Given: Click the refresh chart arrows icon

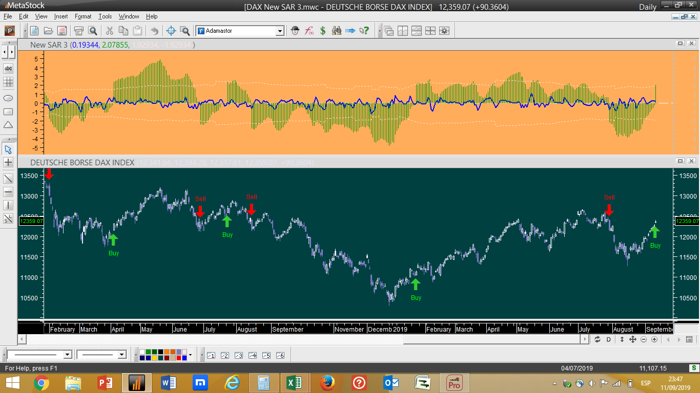Looking at the screenshot, I should pyautogui.click(x=597, y=339).
